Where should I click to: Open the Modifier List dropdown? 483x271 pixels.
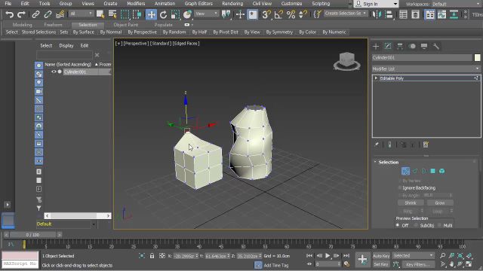(426, 69)
